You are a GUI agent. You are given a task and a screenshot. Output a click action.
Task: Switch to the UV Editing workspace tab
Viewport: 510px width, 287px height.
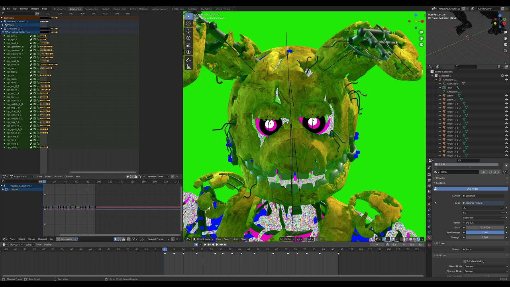click(206, 9)
